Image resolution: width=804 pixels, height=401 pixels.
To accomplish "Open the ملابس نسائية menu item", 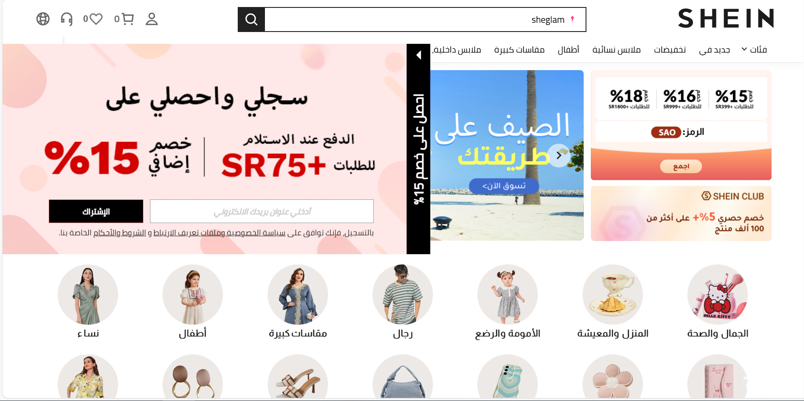I will tap(616, 50).
